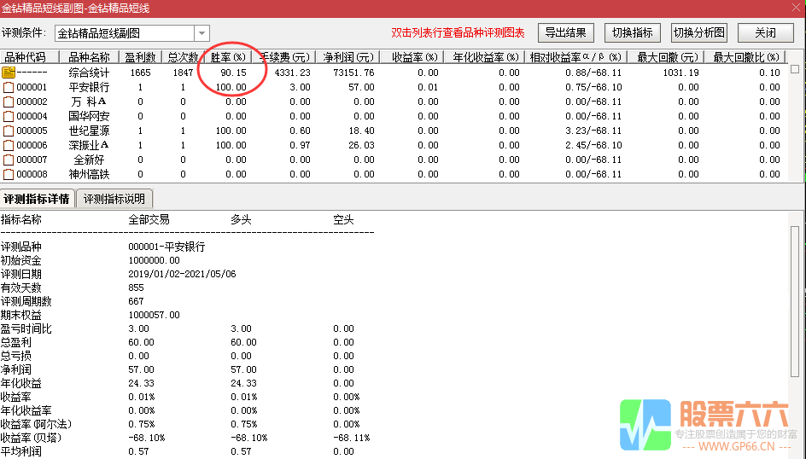806x459 pixels.
Task: Click the icon beside code 000007
Action: tap(9, 160)
